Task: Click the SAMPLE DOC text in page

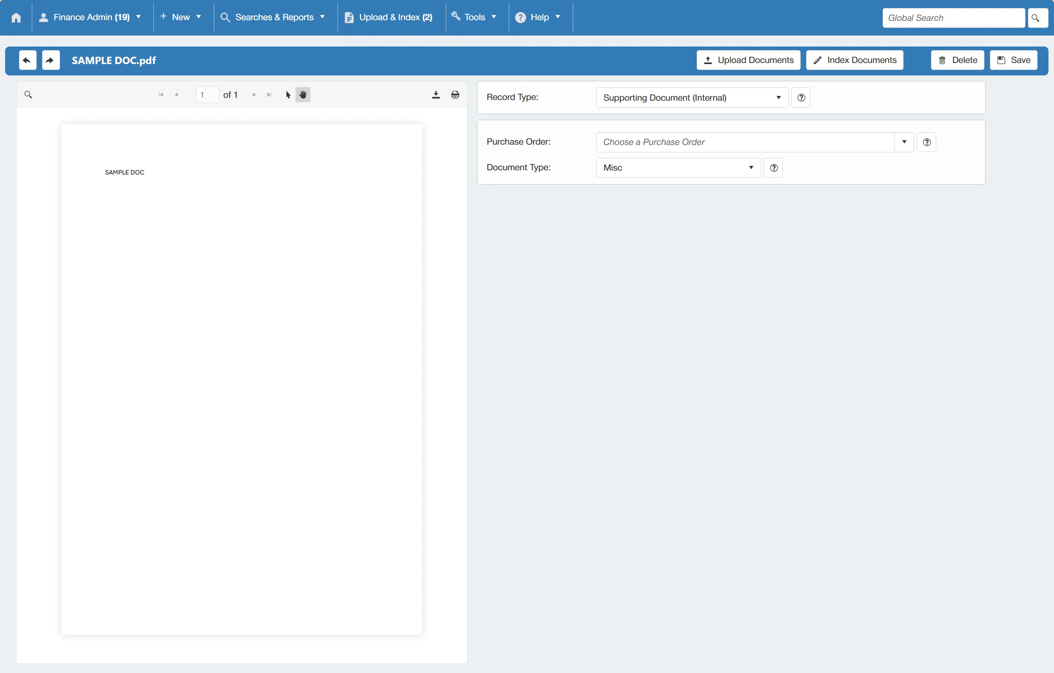Action: 125,172
